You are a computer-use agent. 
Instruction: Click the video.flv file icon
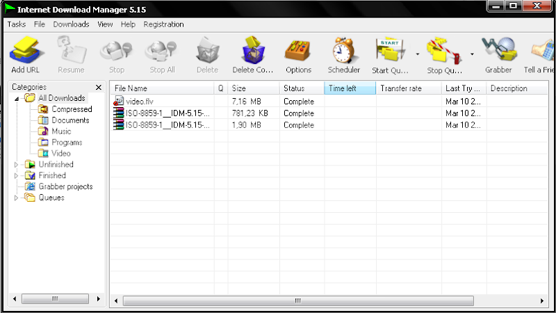[118, 101]
